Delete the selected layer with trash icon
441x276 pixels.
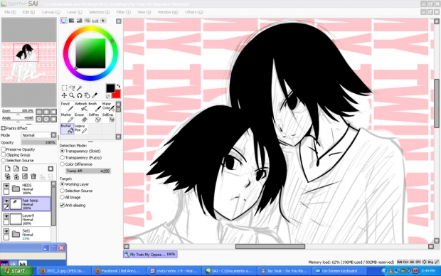click(33, 176)
